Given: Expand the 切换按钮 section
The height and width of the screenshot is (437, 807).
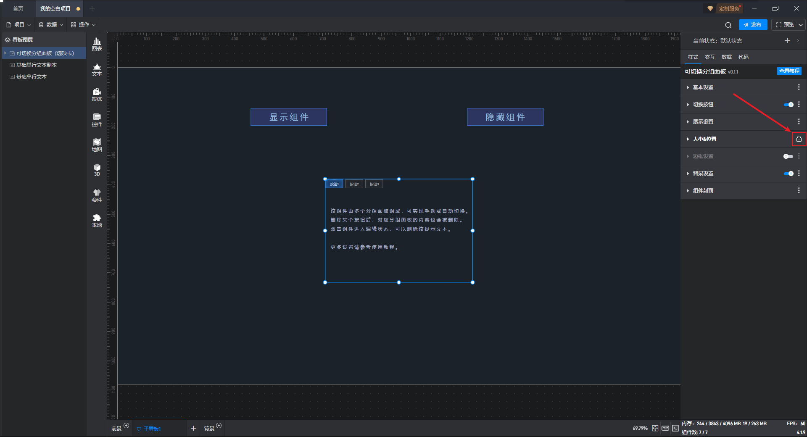Looking at the screenshot, I should [x=688, y=105].
